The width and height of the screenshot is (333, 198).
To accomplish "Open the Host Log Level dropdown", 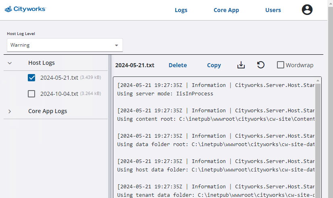I will click(65, 45).
